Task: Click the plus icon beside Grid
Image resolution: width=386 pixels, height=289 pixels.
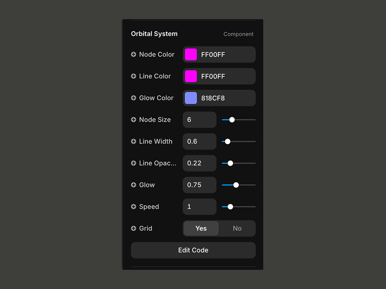Action: (133, 228)
